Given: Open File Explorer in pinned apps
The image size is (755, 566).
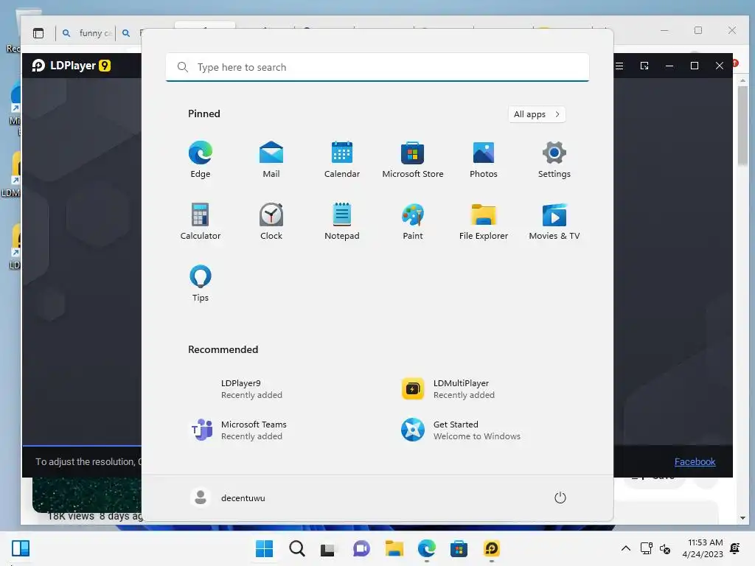Looking at the screenshot, I should tap(484, 221).
